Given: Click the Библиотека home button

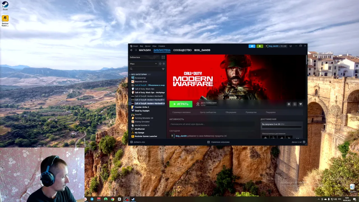Looking at the screenshot, I should click(144, 57).
